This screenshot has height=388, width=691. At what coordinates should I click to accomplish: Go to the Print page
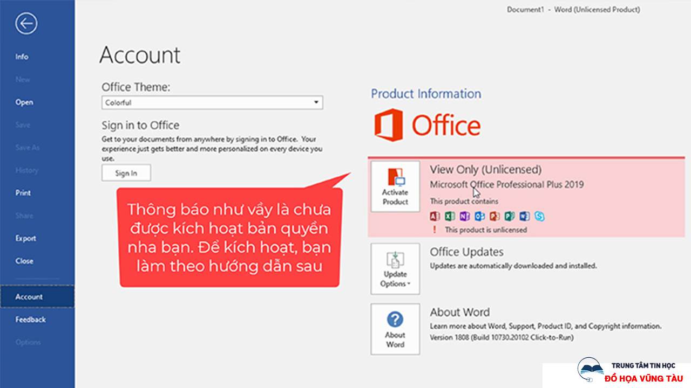click(x=23, y=192)
